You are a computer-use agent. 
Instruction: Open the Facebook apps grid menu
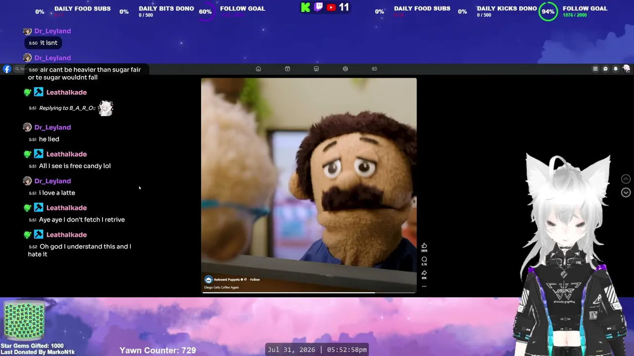[595, 69]
